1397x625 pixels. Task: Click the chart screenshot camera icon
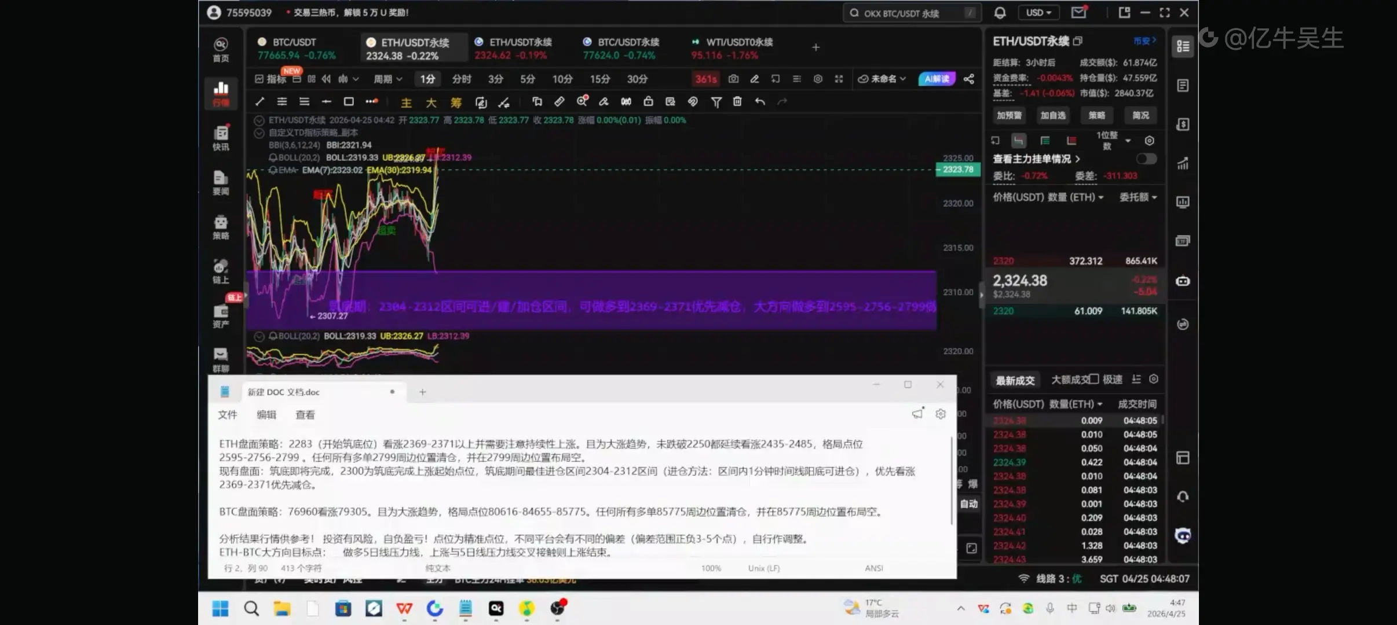[x=733, y=79]
